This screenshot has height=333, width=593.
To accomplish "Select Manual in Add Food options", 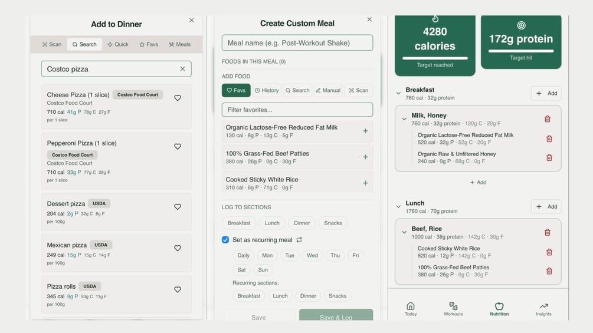I will coord(328,90).
